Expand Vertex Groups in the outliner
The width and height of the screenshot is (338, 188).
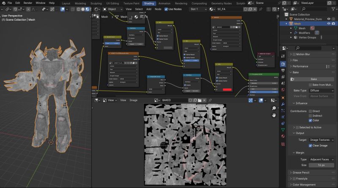click(x=291, y=38)
